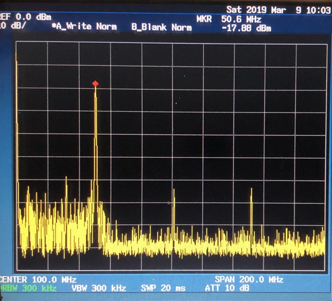Click the B_Blank Norm trace label
This screenshot has width=332, height=301.
[161, 27]
